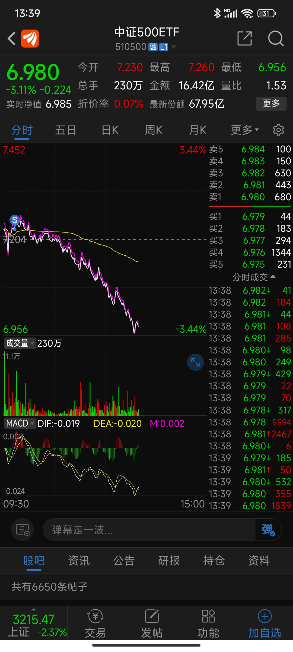
Task: Expand the 更多 chart period dropdown
Action: [x=245, y=130]
